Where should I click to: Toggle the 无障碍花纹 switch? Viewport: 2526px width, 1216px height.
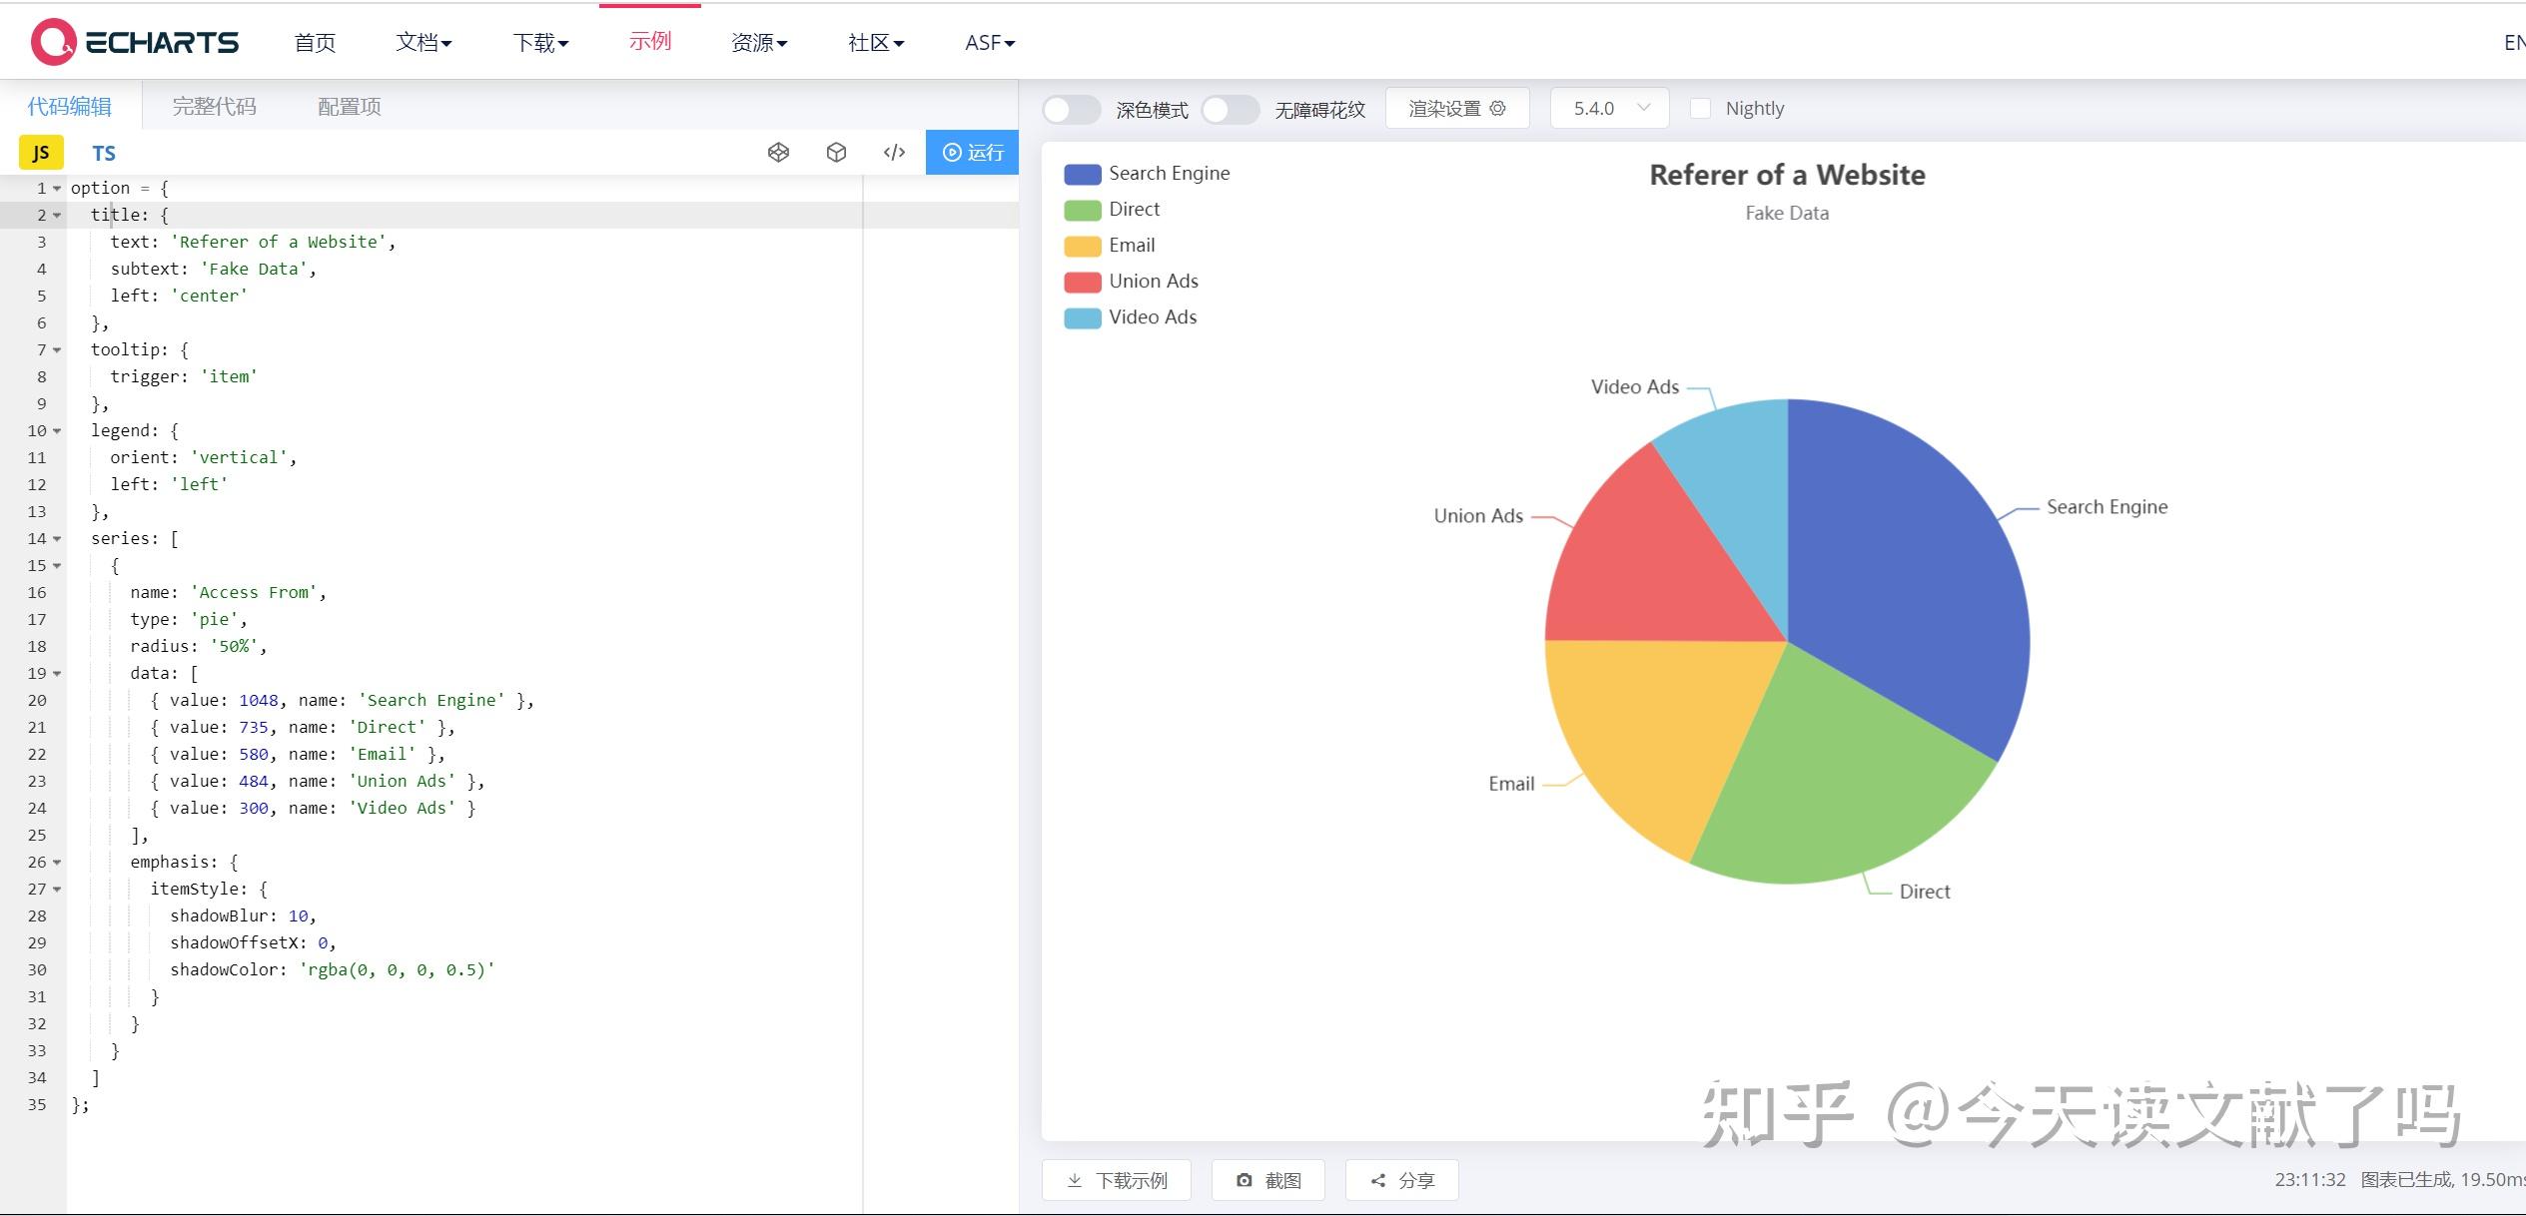coord(1231,109)
